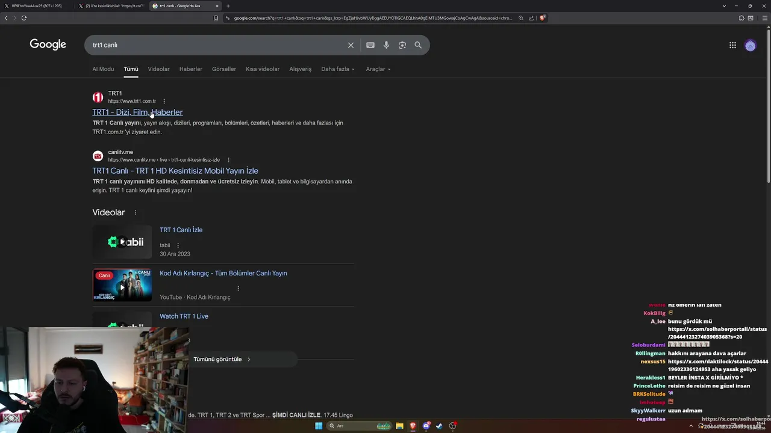Expand the Daha fazla dropdown
Image resolution: width=771 pixels, height=433 pixels.
(x=338, y=69)
